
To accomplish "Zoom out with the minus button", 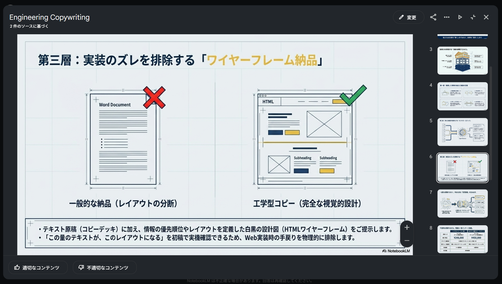I will pos(407,241).
